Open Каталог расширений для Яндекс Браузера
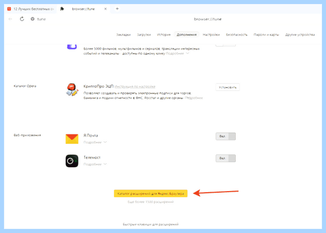The height and width of the screenshot is (233, 326). point(151,193)
